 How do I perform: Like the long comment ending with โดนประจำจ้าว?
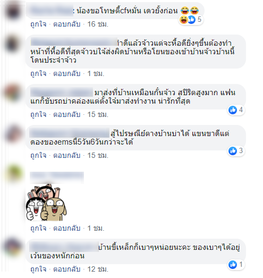pos(38,73)
